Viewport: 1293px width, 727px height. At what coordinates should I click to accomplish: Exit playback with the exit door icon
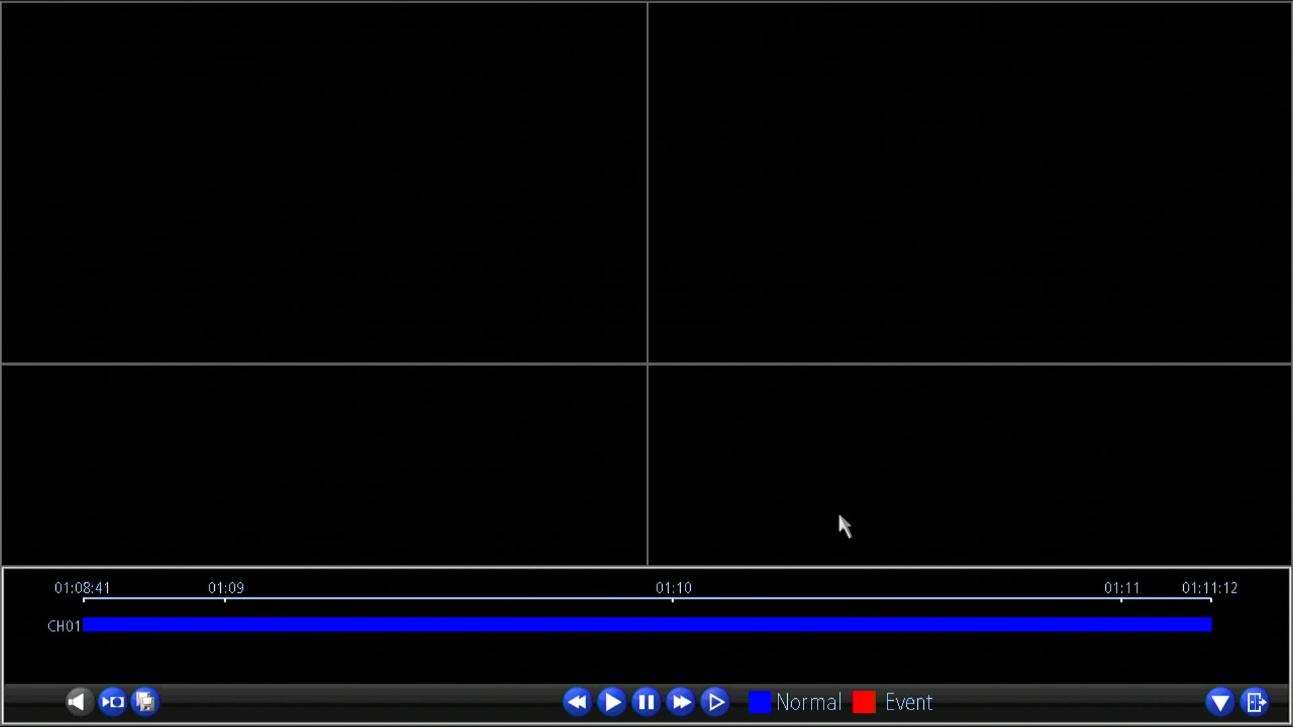[1255, 702]
